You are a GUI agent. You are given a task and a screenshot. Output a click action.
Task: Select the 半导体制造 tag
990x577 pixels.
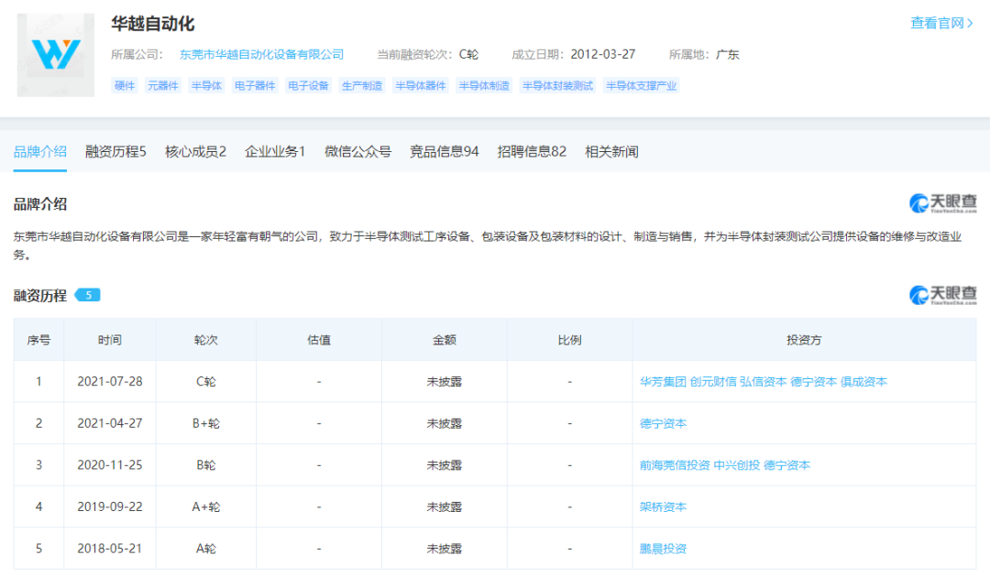click(484, 86)
